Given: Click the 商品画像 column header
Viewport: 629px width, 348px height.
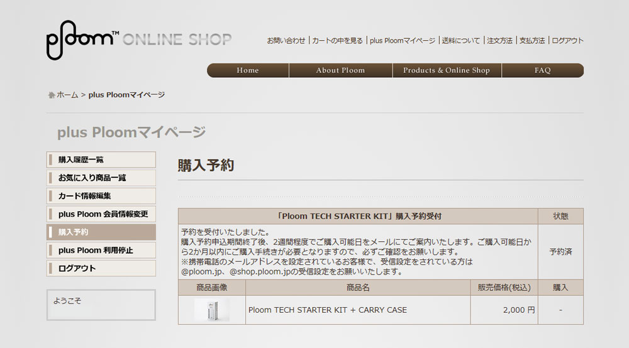Looking at the screenshot, I should click(x=212, y=288).
